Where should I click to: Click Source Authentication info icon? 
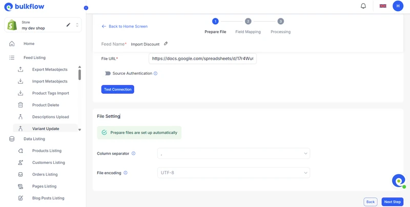pyautogui.click(x=156, y=73)
